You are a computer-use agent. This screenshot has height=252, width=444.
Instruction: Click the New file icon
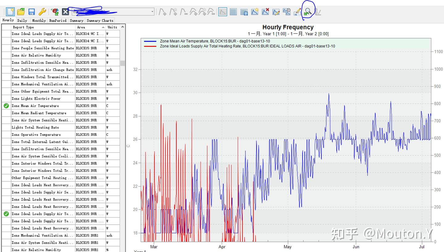(10, 12)
